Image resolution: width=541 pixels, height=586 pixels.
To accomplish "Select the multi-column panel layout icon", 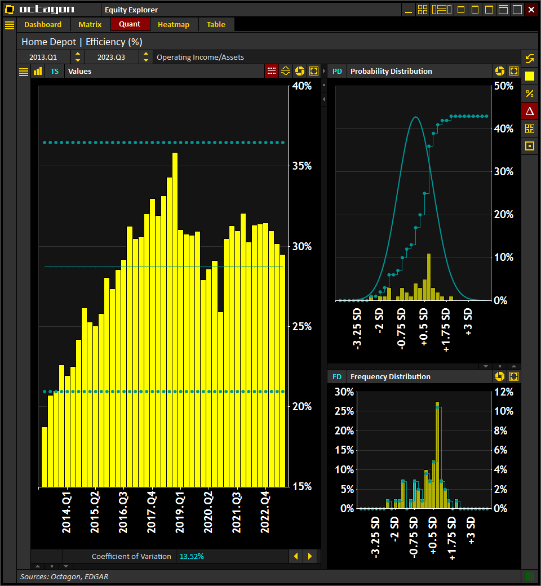I will (x=442, y=10).
